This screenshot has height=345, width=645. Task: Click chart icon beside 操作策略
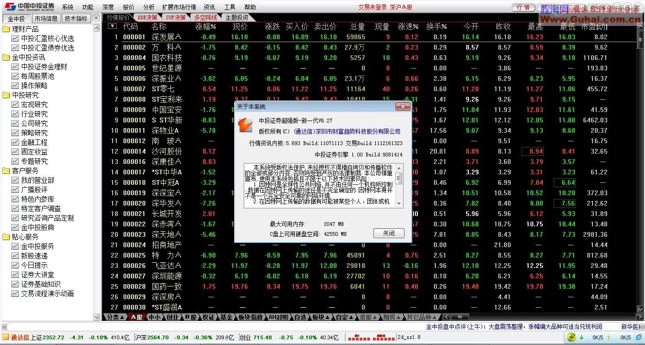tap(15, 86)
